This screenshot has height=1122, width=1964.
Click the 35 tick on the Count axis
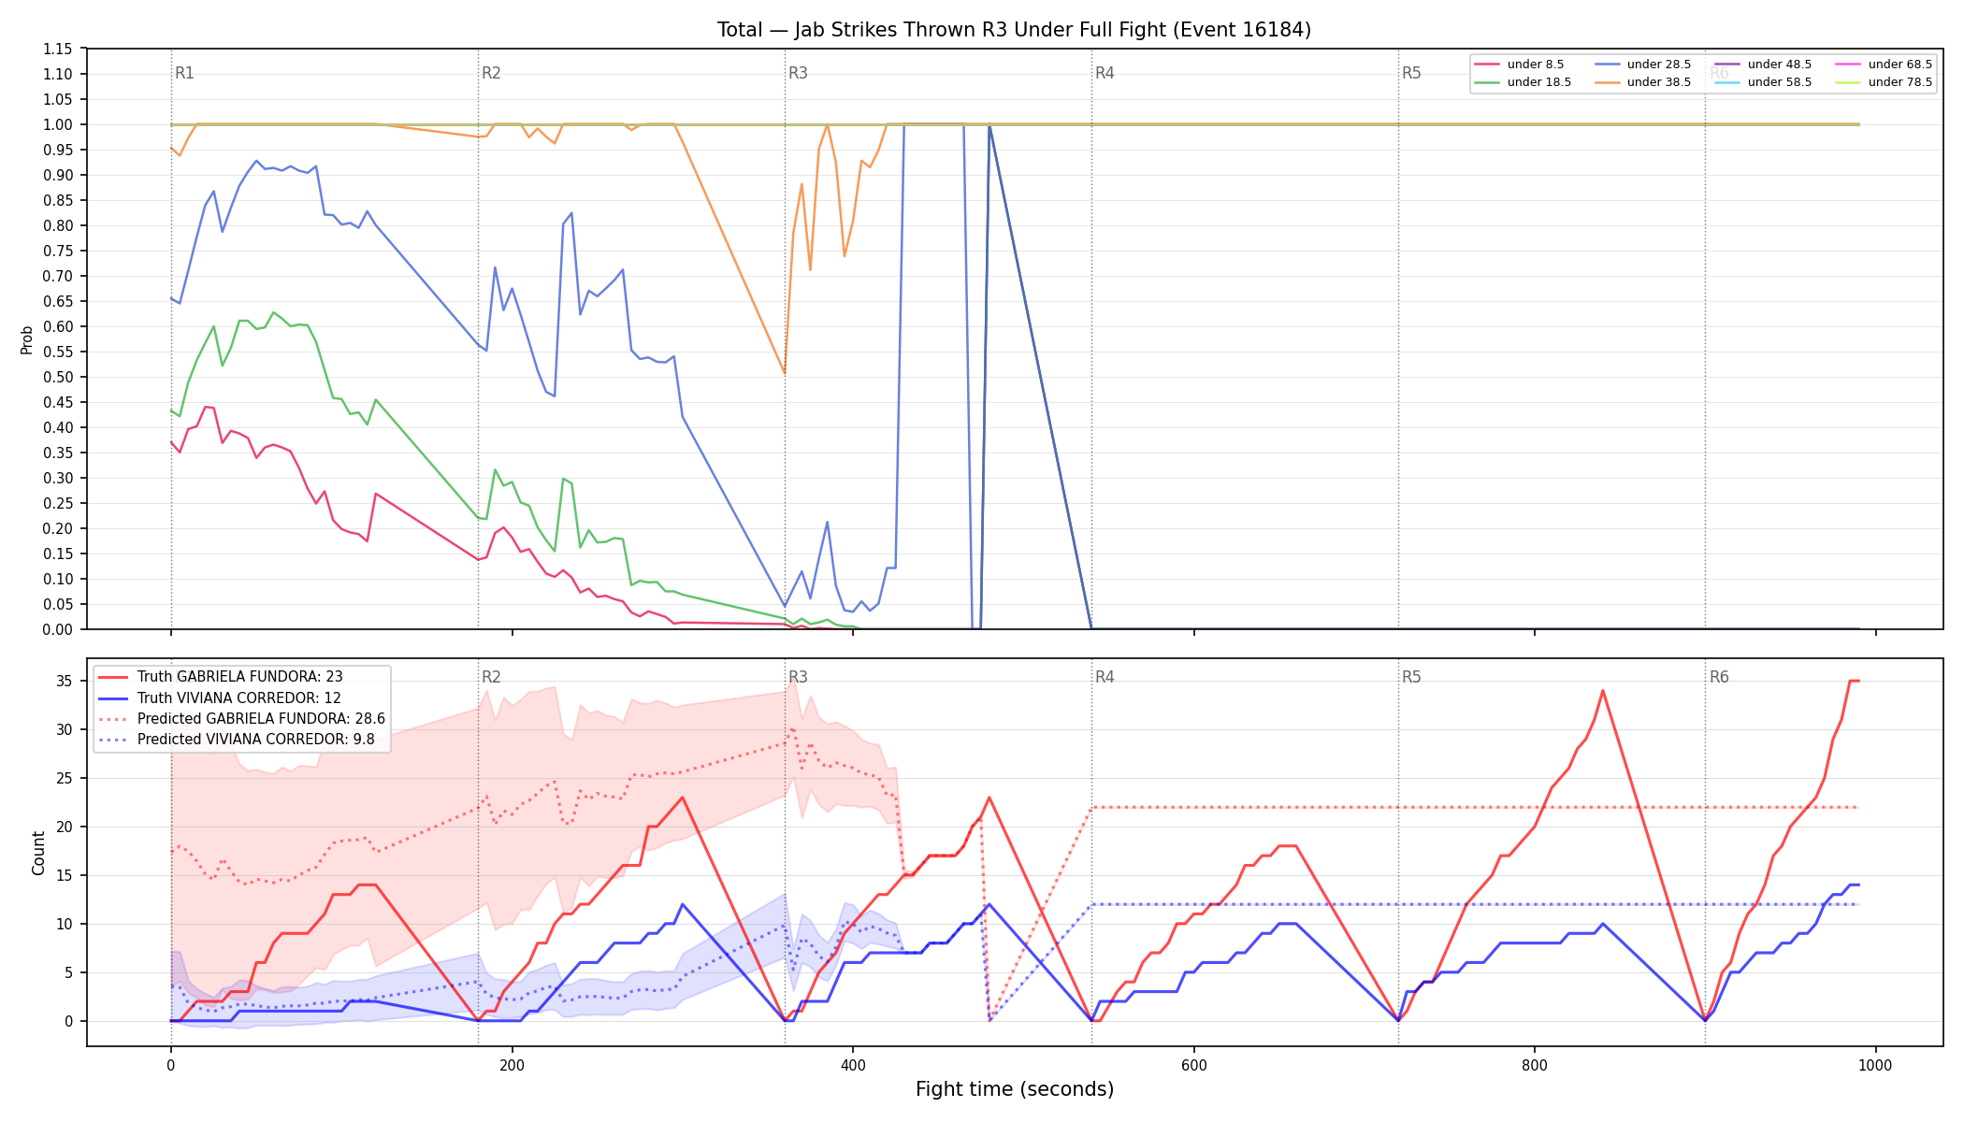point(64,681)
